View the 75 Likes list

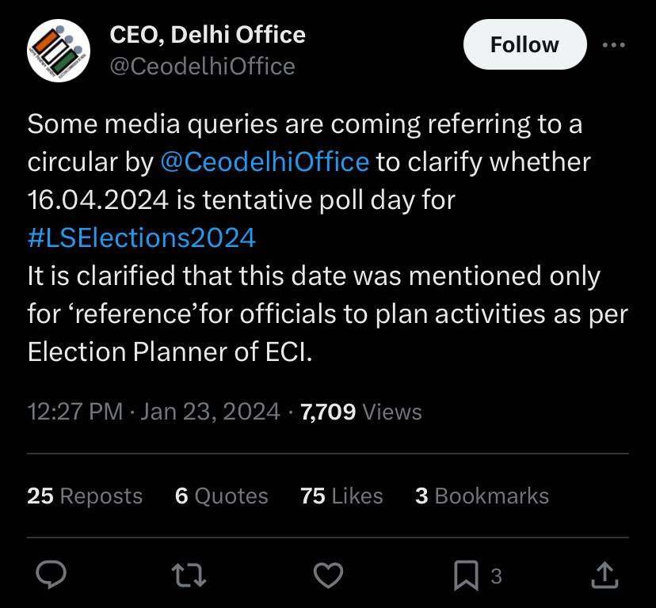pyautogui.click(x=341, y=496)
